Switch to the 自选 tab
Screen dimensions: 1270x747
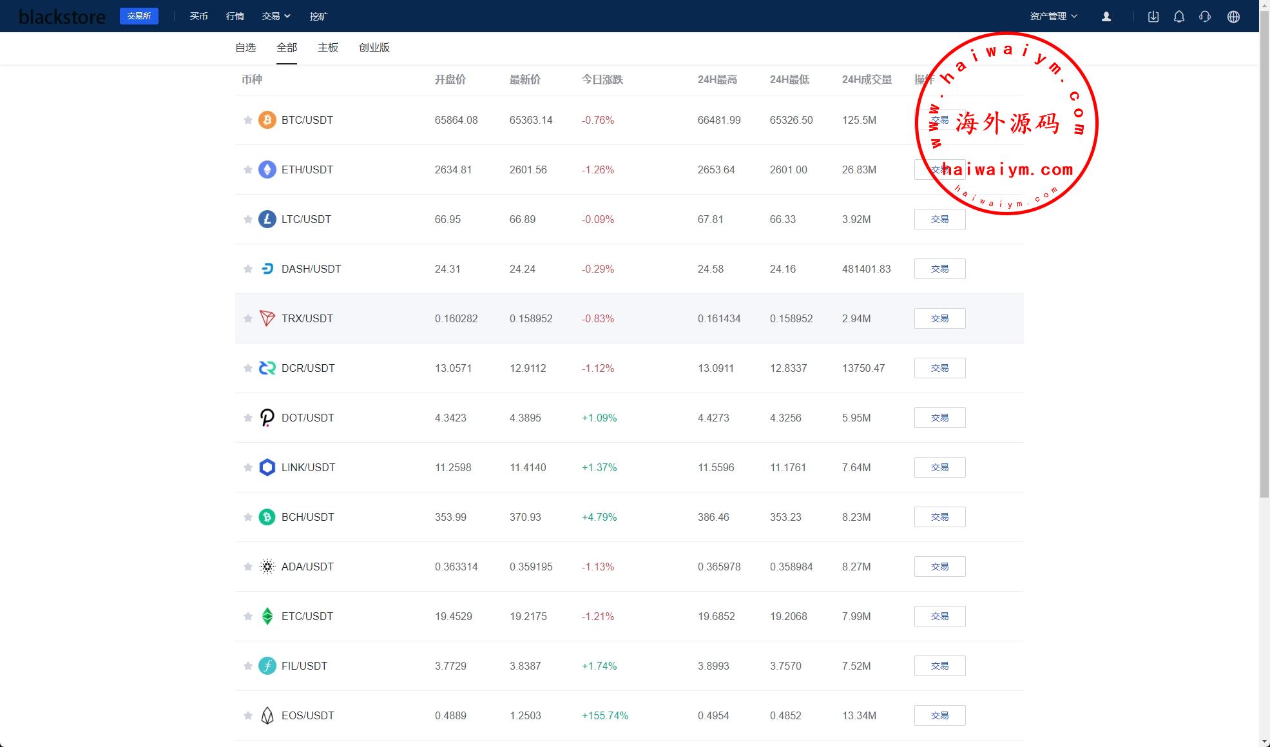245,48
